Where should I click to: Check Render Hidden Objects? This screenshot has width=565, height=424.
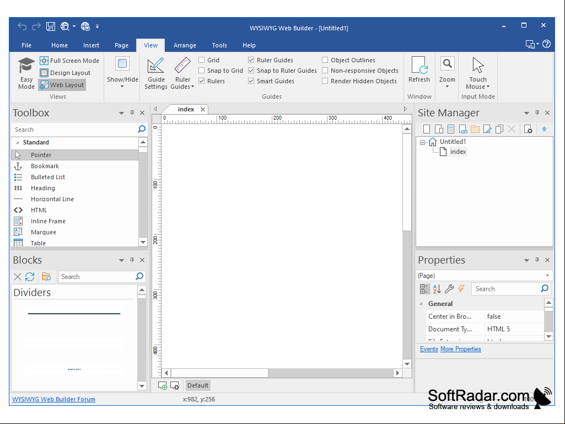pyautogui.click(x=325, y=80)
